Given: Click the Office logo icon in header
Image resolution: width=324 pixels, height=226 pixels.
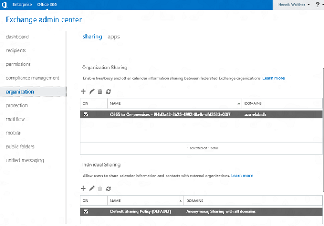Looking at the screenshot, I should tap(4, 4).
